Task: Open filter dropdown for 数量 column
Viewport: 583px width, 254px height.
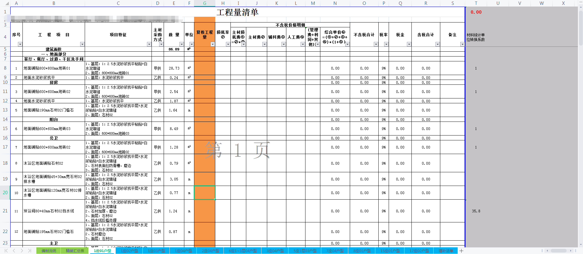Action: (182, 44)
